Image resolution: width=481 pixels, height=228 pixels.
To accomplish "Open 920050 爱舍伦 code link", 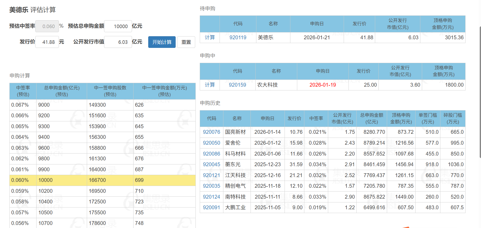I will 211,143.
